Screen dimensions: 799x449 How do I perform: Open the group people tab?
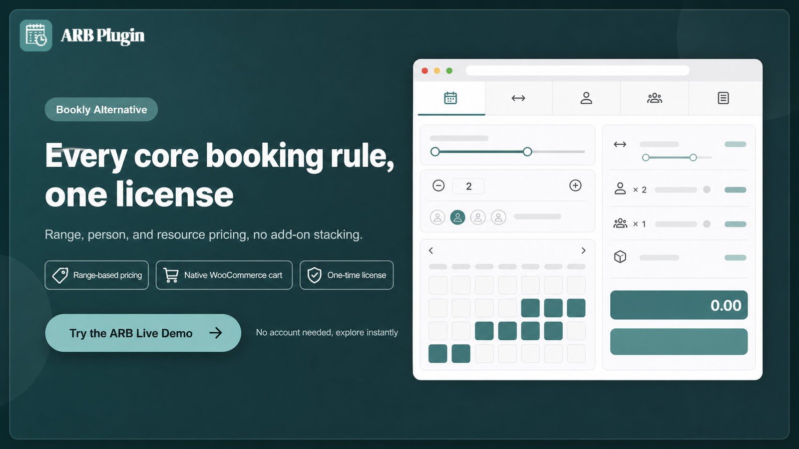point(654,98)
